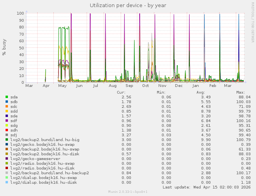This screenshot has height=196, width=256.
Task: Select the sdc legend label
Action: [x=14, y=107]
